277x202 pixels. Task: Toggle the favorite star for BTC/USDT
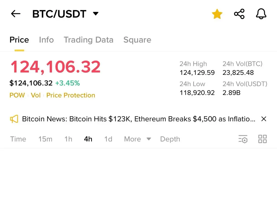coord(217,14)
